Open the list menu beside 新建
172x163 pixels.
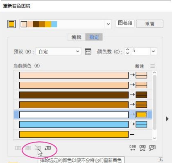pos(152,66)
